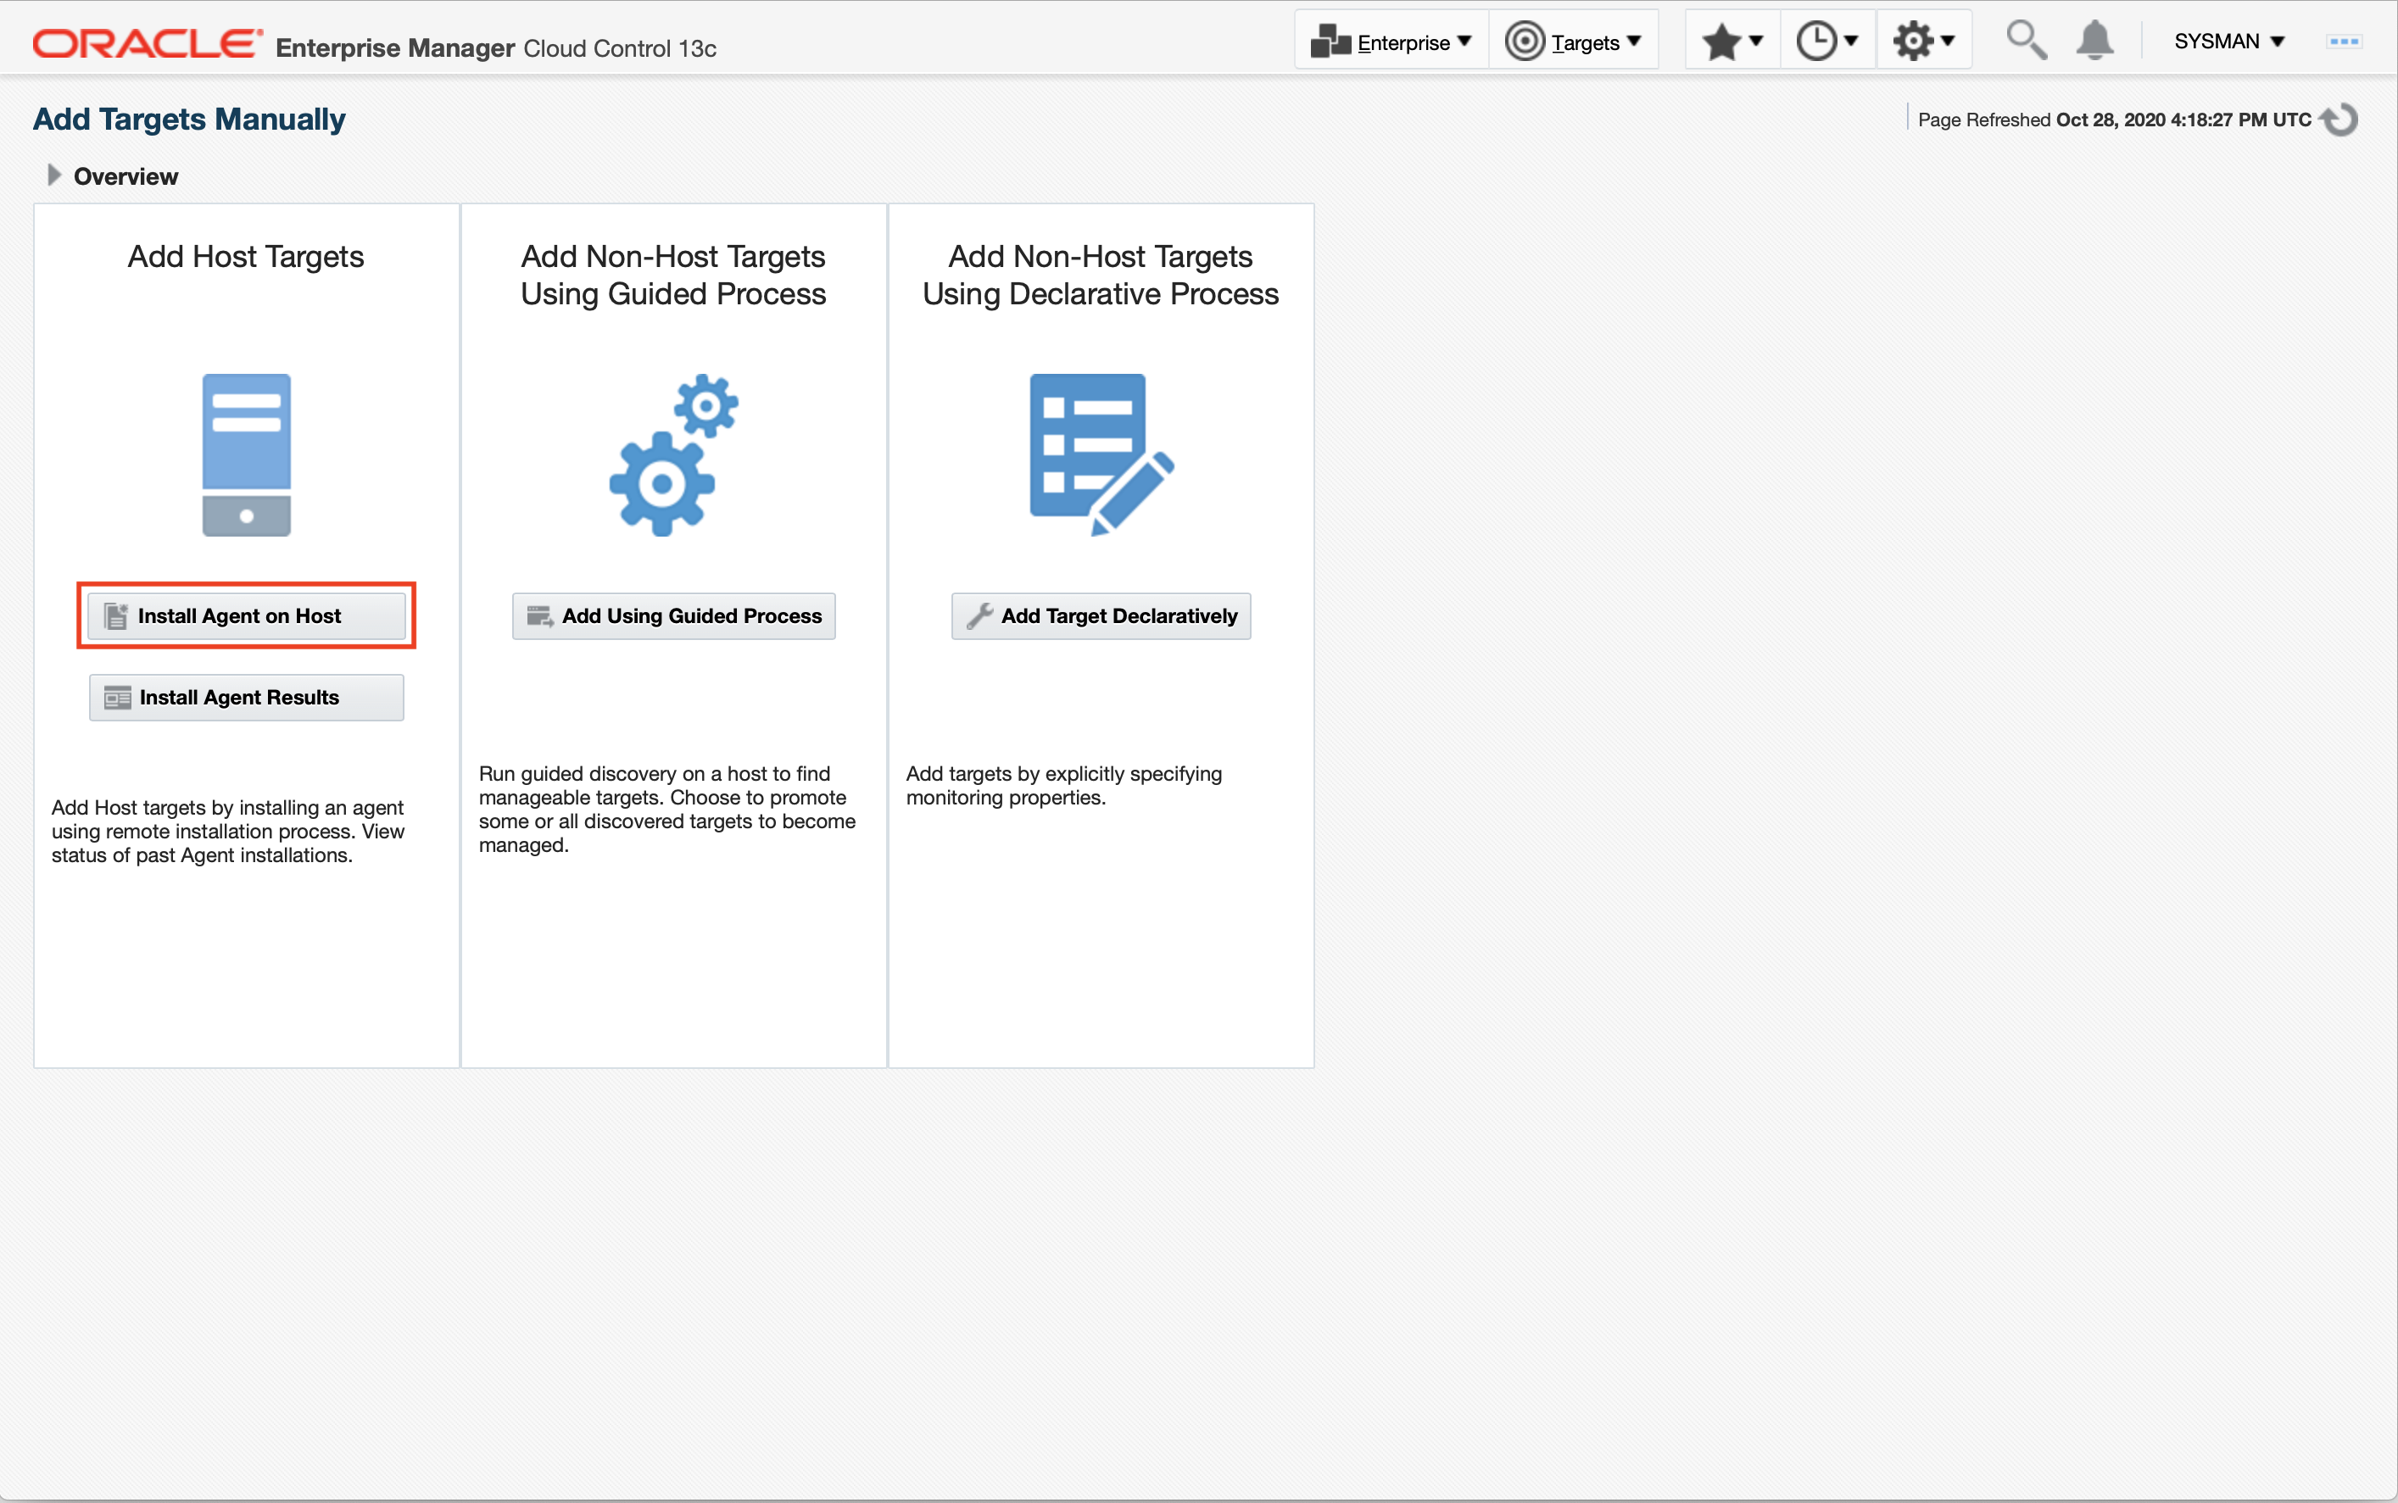Screen dimensions: 2398x1503
Task: Click the Install Agent Results button
Action: [247, 698]
